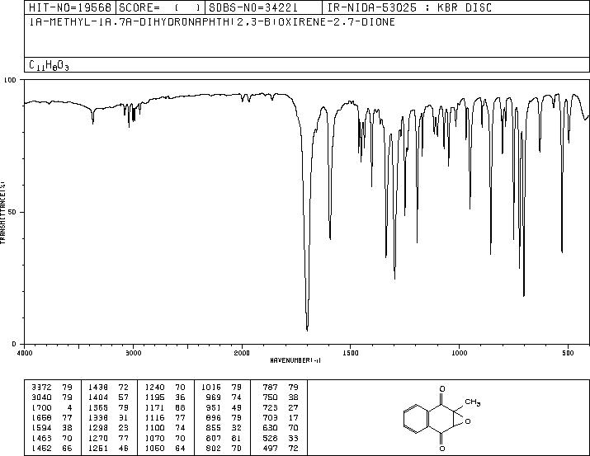The height and width of the screenshot is (456, 590).
Task: Select the SCORE= field in header
Action: coord(161,7)
